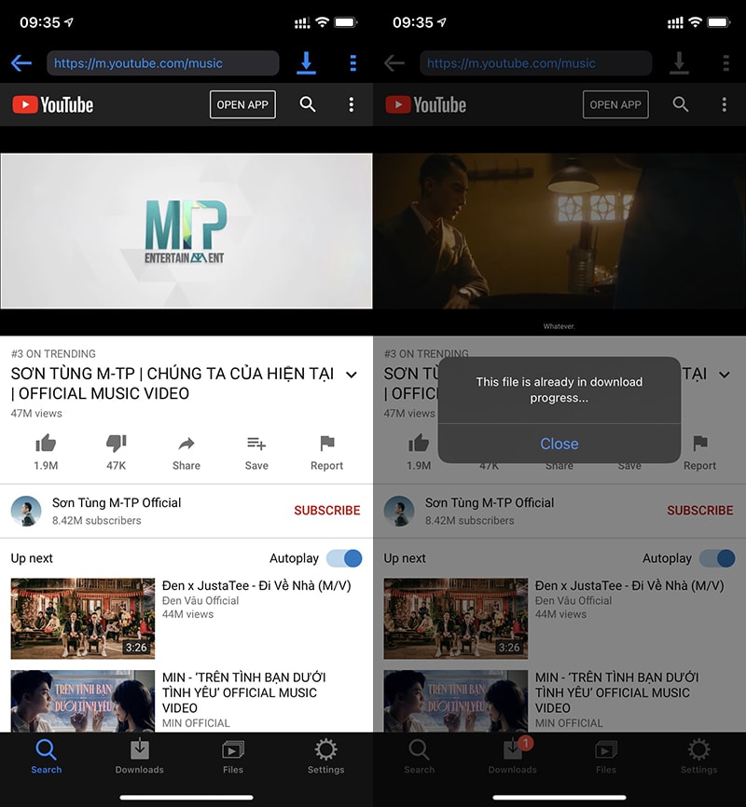Open Settings tab on left screen
The width and height of the screenshot is (746, 807).
tap(326, 756)
